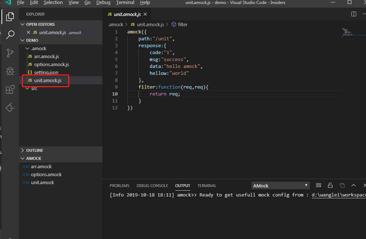The width and height of the screenshot is (366, 239).
Task: Click line number 10 in the gutter
Action: (115, 94)
